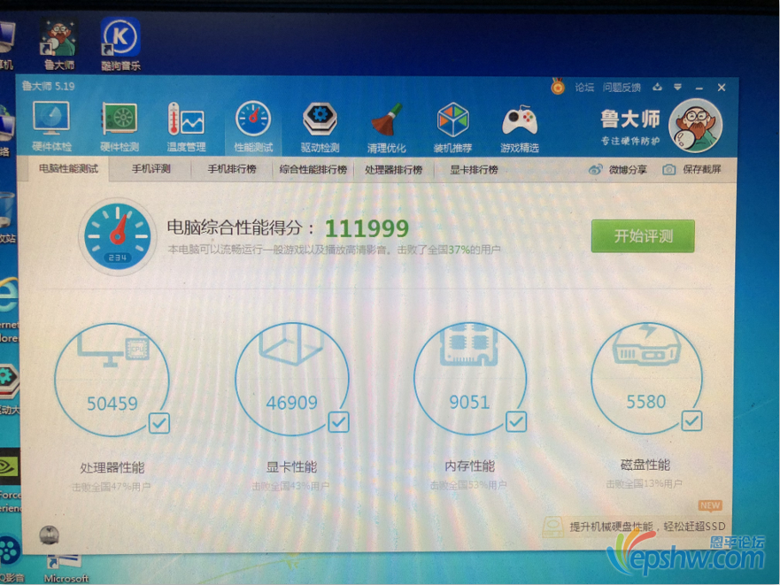This screenshot has width=780, height=585.
Task: Open the 硬件检测 hardware detection icon
Action: tap(120, 126)
